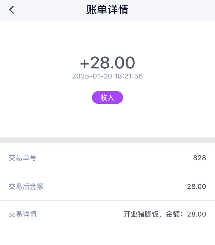
Task: Tap the 交易后金额 label
Action: pyautogui.click(x=26, y=187)
